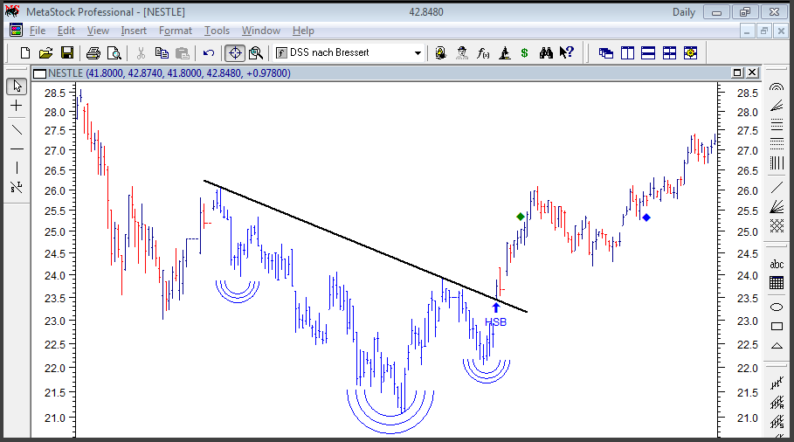Open the Window menu
Image resolution: width=794 pixels, height=442 pixels.
coord(261,31)
